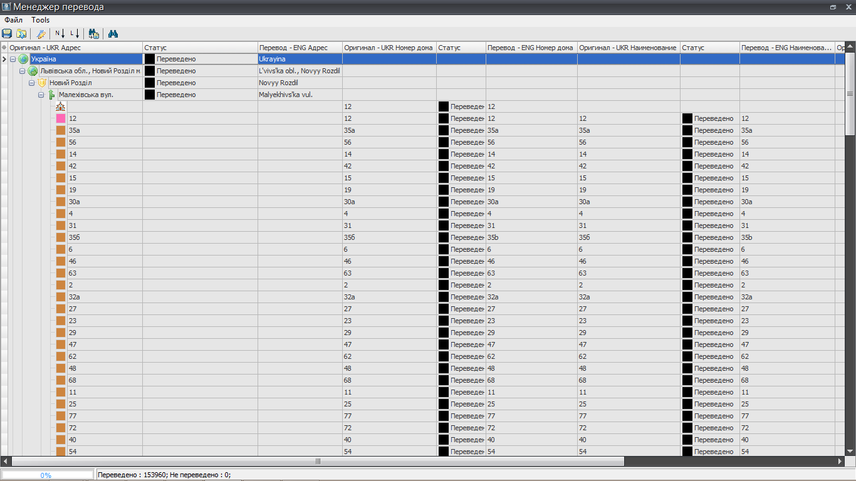Screen dimensions: 856x481
Task: Click the Save floppy disk toolbar icon
Action: [x=7, y=34]
